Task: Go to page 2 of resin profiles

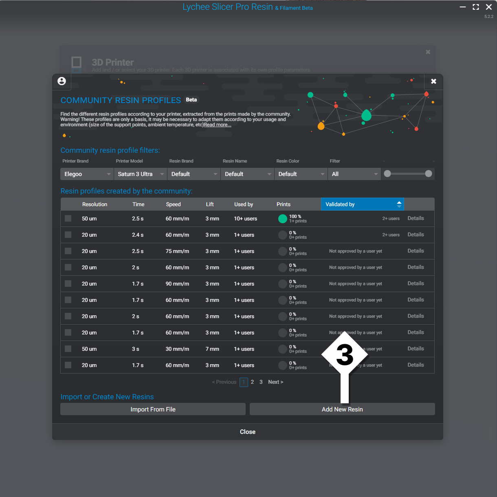Action: [252, 382]
